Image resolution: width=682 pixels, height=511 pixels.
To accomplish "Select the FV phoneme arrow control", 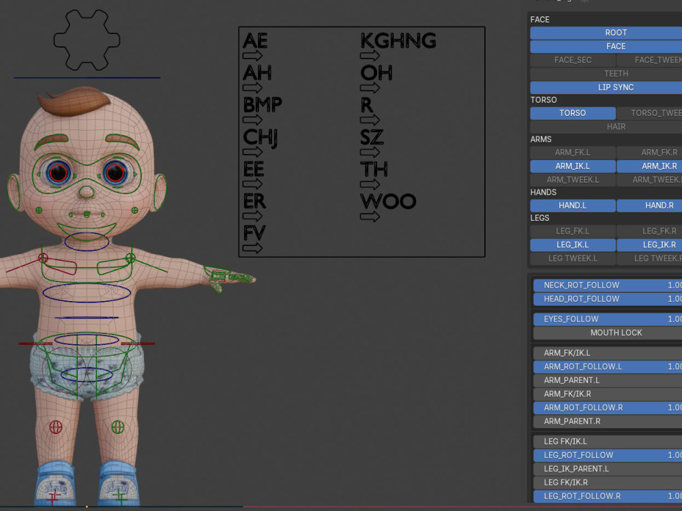I will click(253, 249).
